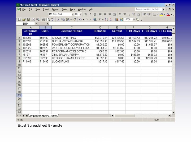Select the LUCAS FILMS cell
This screenshot has height=143, width=191.
(x=72, y=61)
